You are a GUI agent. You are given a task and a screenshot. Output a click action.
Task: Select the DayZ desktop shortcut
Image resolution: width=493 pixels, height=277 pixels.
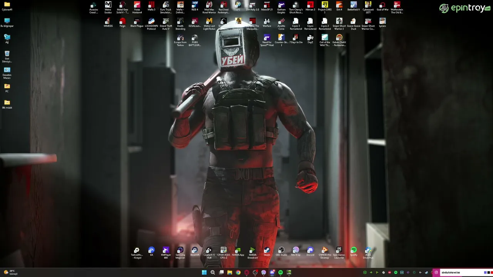click(x=310, y=39)
